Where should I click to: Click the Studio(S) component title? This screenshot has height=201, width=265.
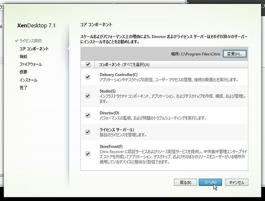[107, 91]
